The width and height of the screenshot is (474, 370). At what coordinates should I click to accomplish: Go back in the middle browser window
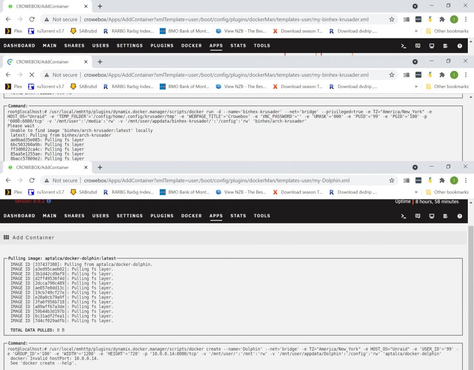[x=8, y=75]
